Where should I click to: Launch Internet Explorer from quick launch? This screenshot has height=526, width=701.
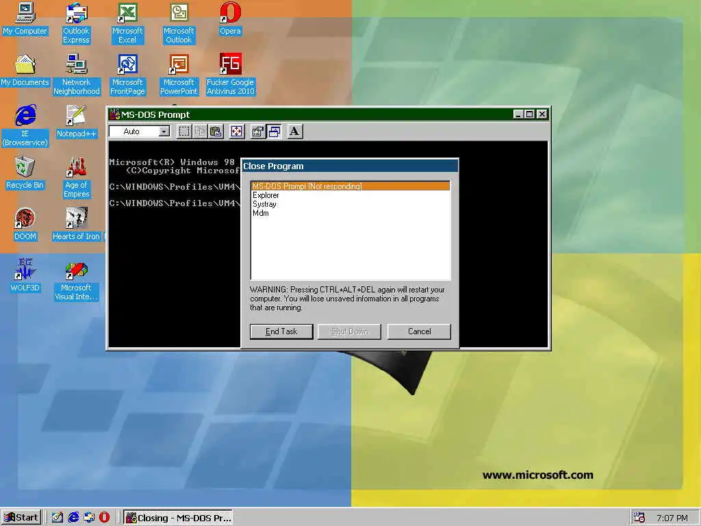73,518
